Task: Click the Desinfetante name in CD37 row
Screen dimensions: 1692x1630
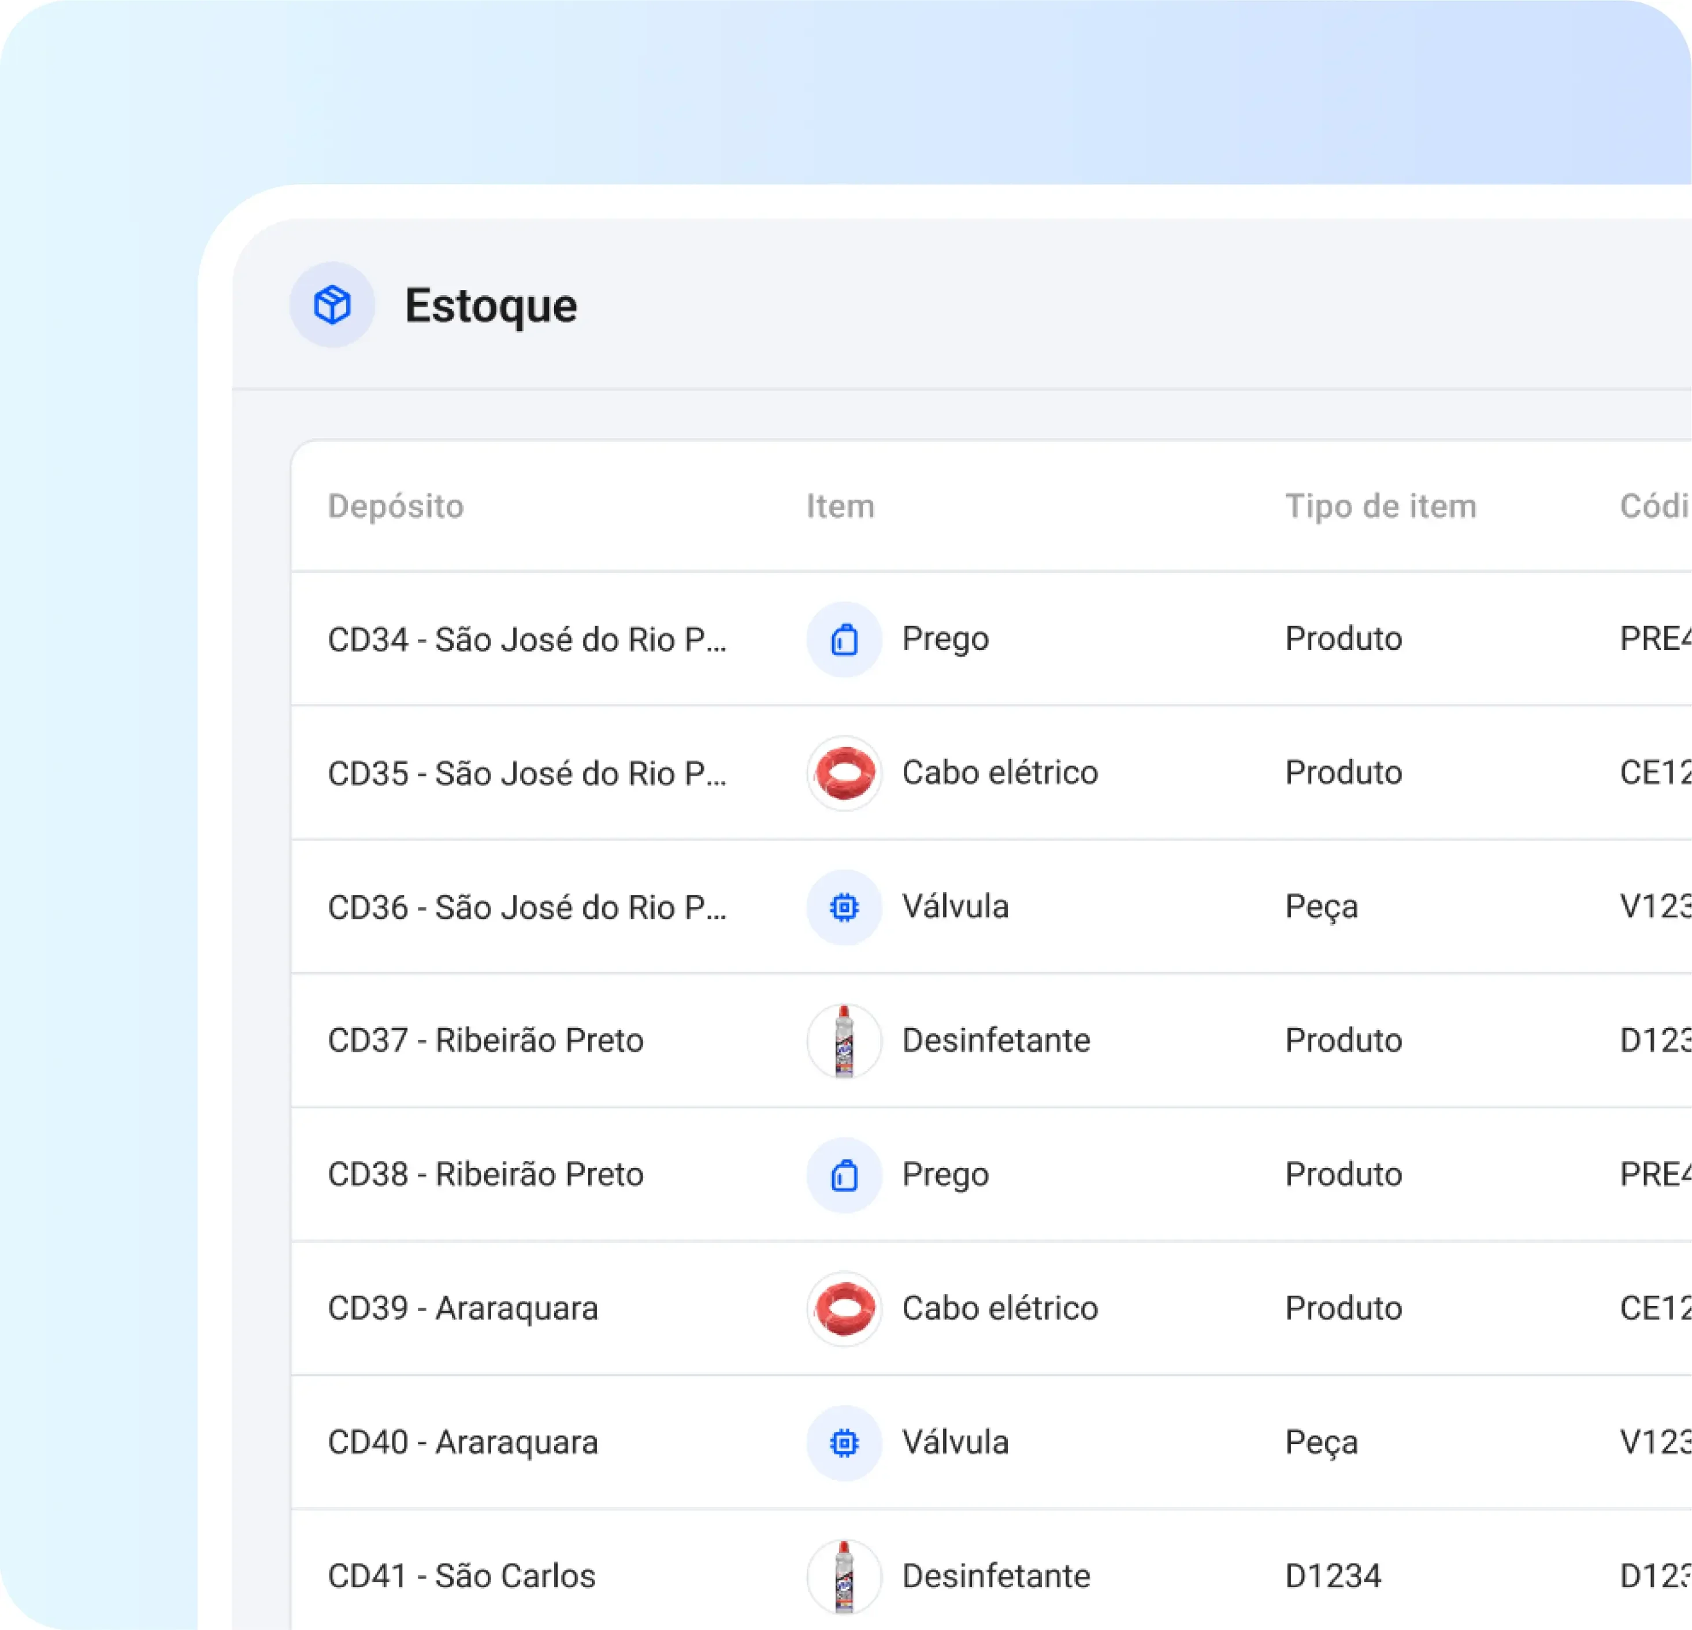Action: click(x=996, y=1041)
